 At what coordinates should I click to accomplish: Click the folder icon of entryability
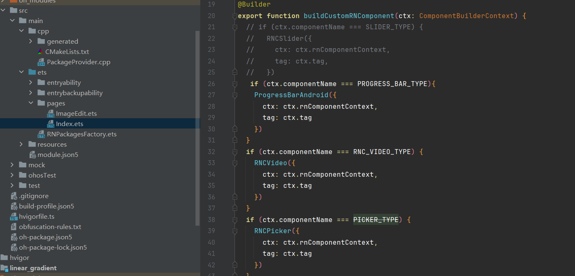(41, 83)
